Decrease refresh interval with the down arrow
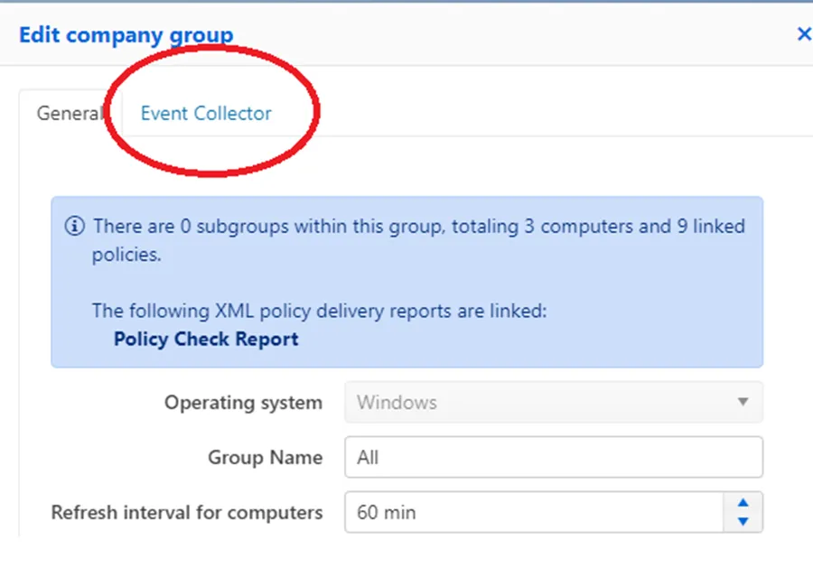This screenshot has height=567, width=813. click(743, 521)
